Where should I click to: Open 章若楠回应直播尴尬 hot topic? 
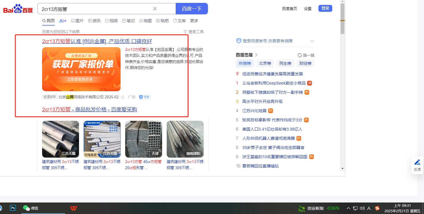260,166
